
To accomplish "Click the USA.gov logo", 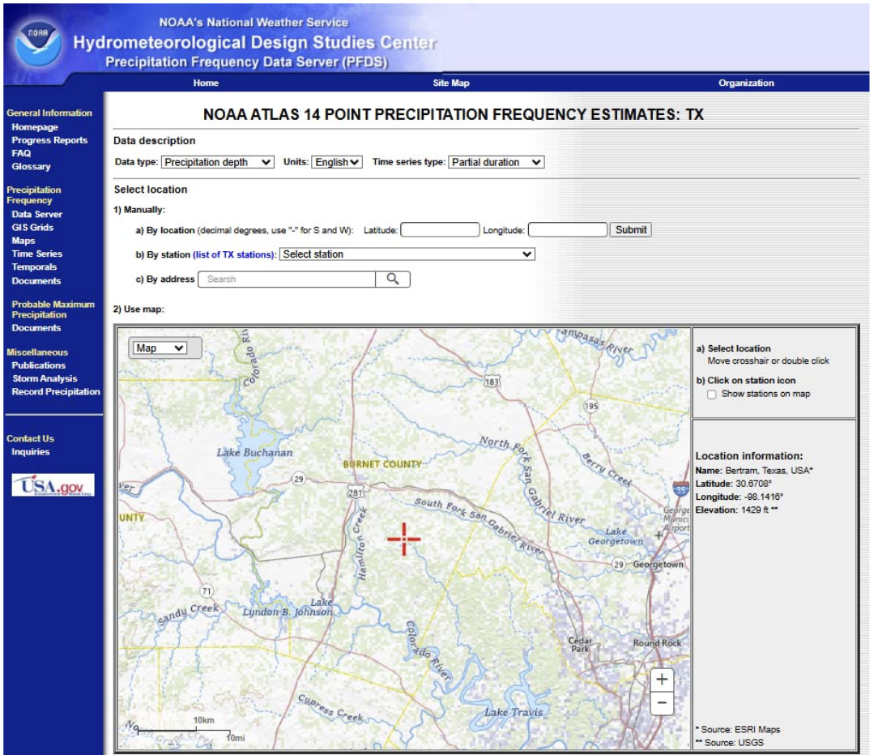I will [53, 485].
